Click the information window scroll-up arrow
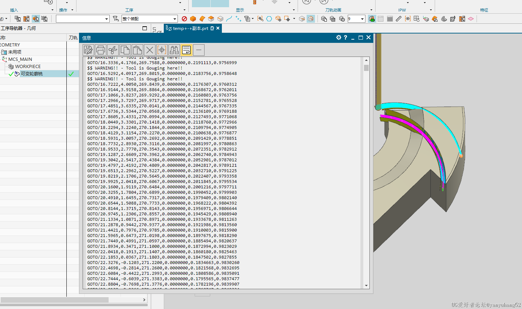The width and height of the screenshot is (522, 309). point(366,60)
